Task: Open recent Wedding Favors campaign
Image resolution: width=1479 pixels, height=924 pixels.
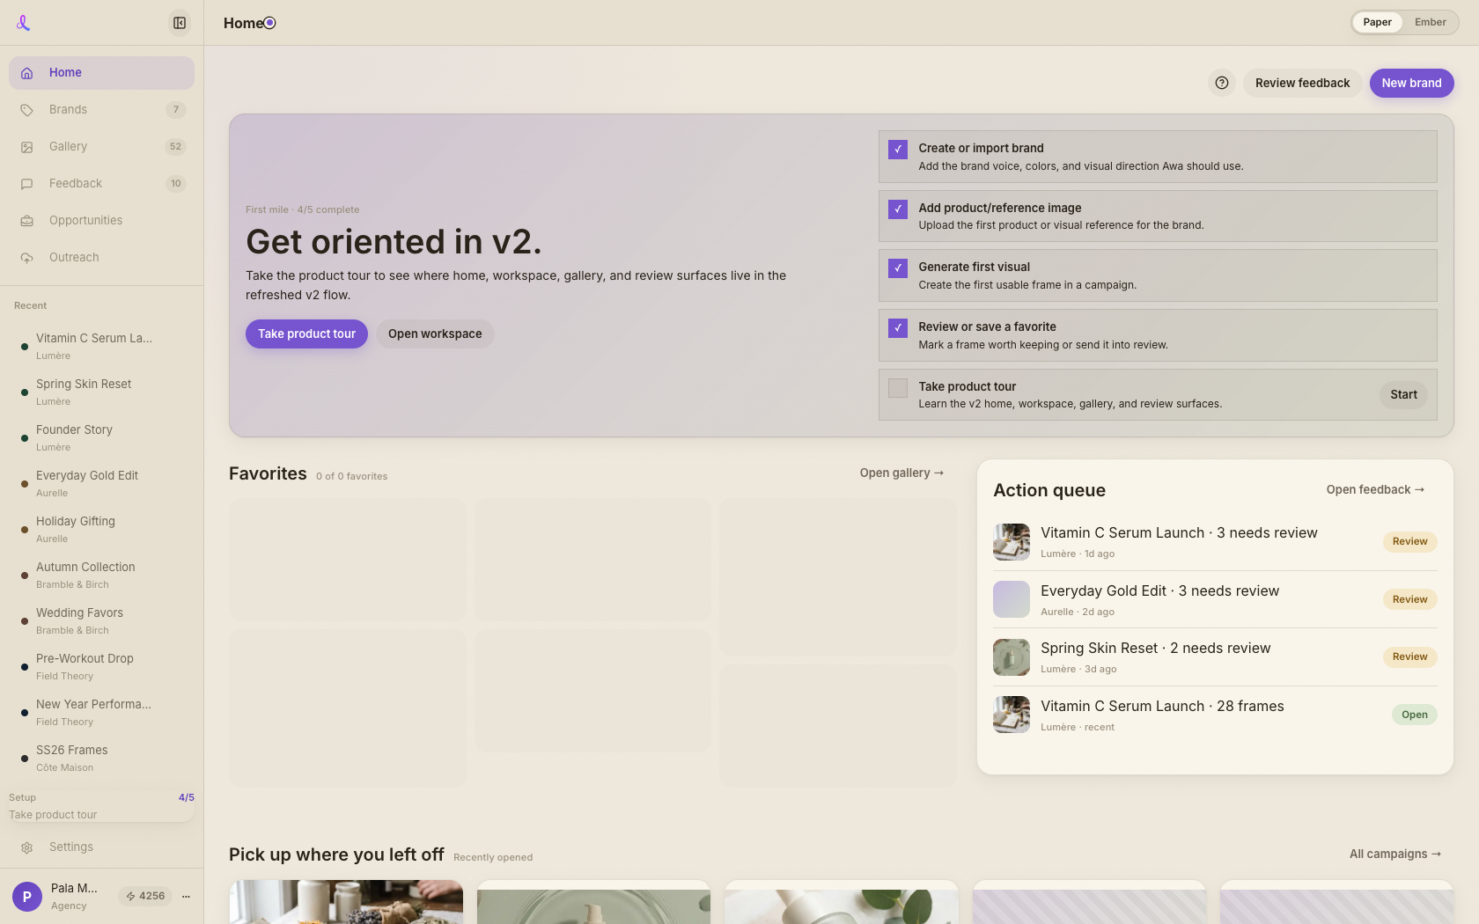Action: tap(101, 621)
